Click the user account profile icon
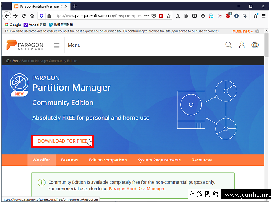Viewport: 272px width, 204px height. 242,45
